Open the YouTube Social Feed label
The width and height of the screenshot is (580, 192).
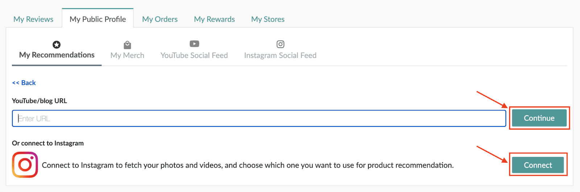pyautogui.click(x=194, y=55)
